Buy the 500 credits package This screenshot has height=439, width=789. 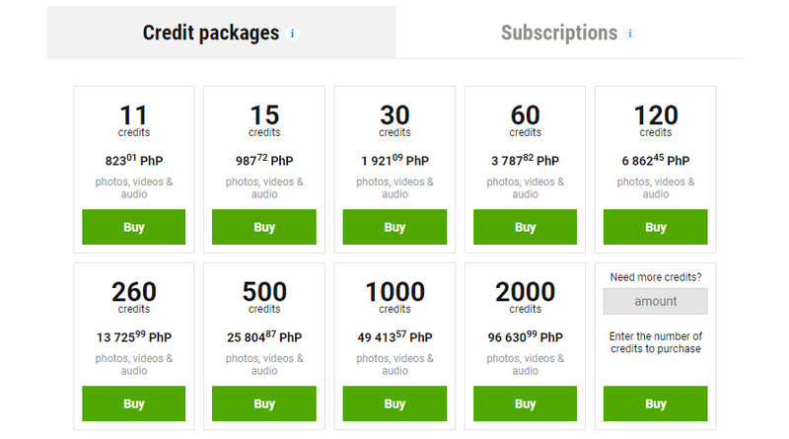(264, 403)
